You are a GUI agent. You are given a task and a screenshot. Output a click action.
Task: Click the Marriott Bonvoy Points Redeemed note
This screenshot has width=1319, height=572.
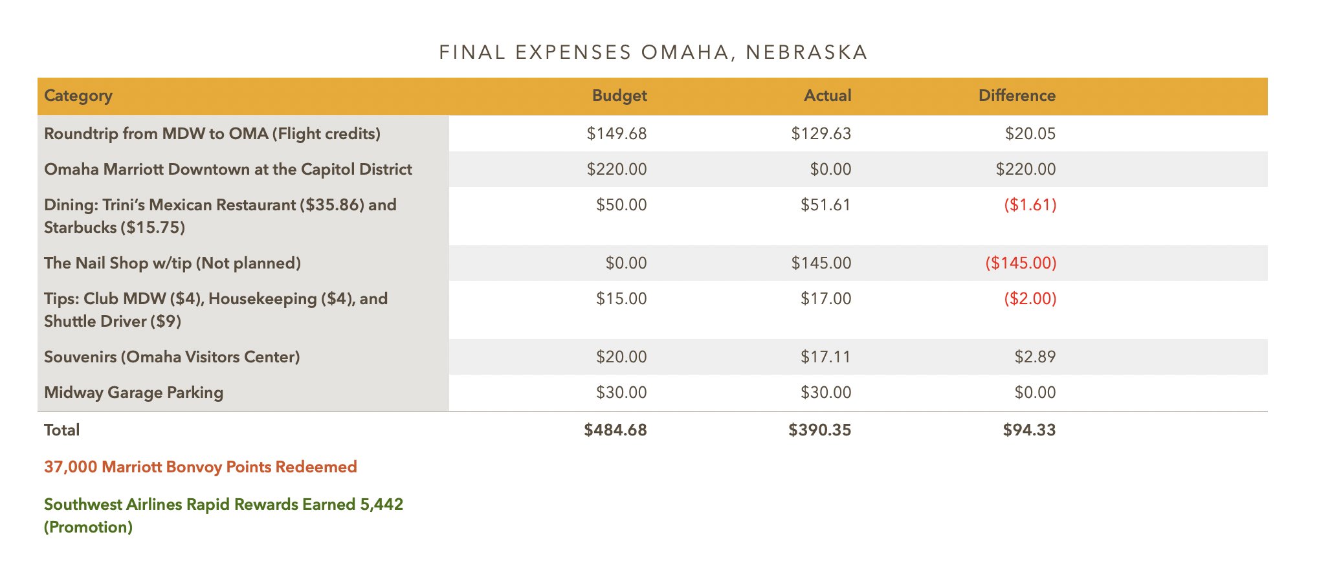pyautogui.click(x=201, y=467)
